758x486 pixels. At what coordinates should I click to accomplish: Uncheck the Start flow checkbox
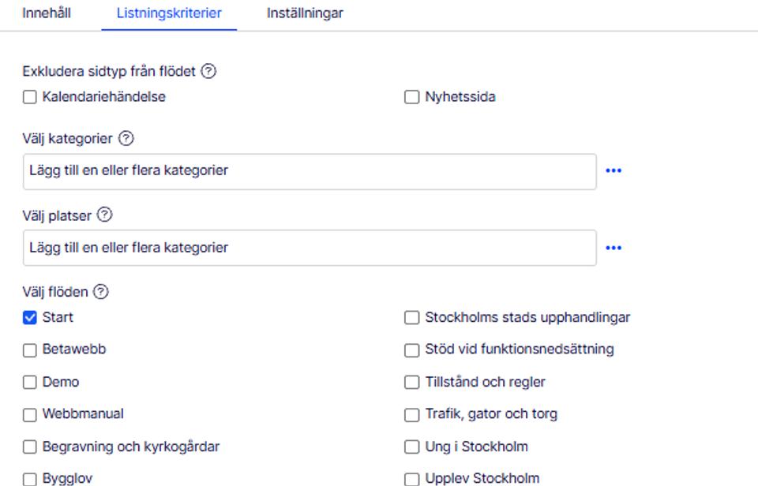click(x=30, y=318)
